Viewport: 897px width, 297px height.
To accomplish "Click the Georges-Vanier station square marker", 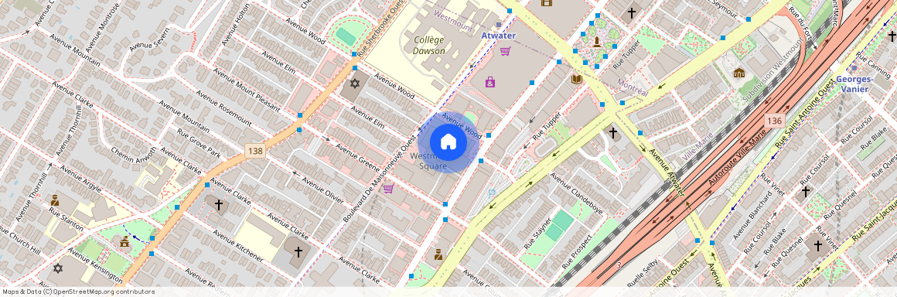I will (854, 68).
